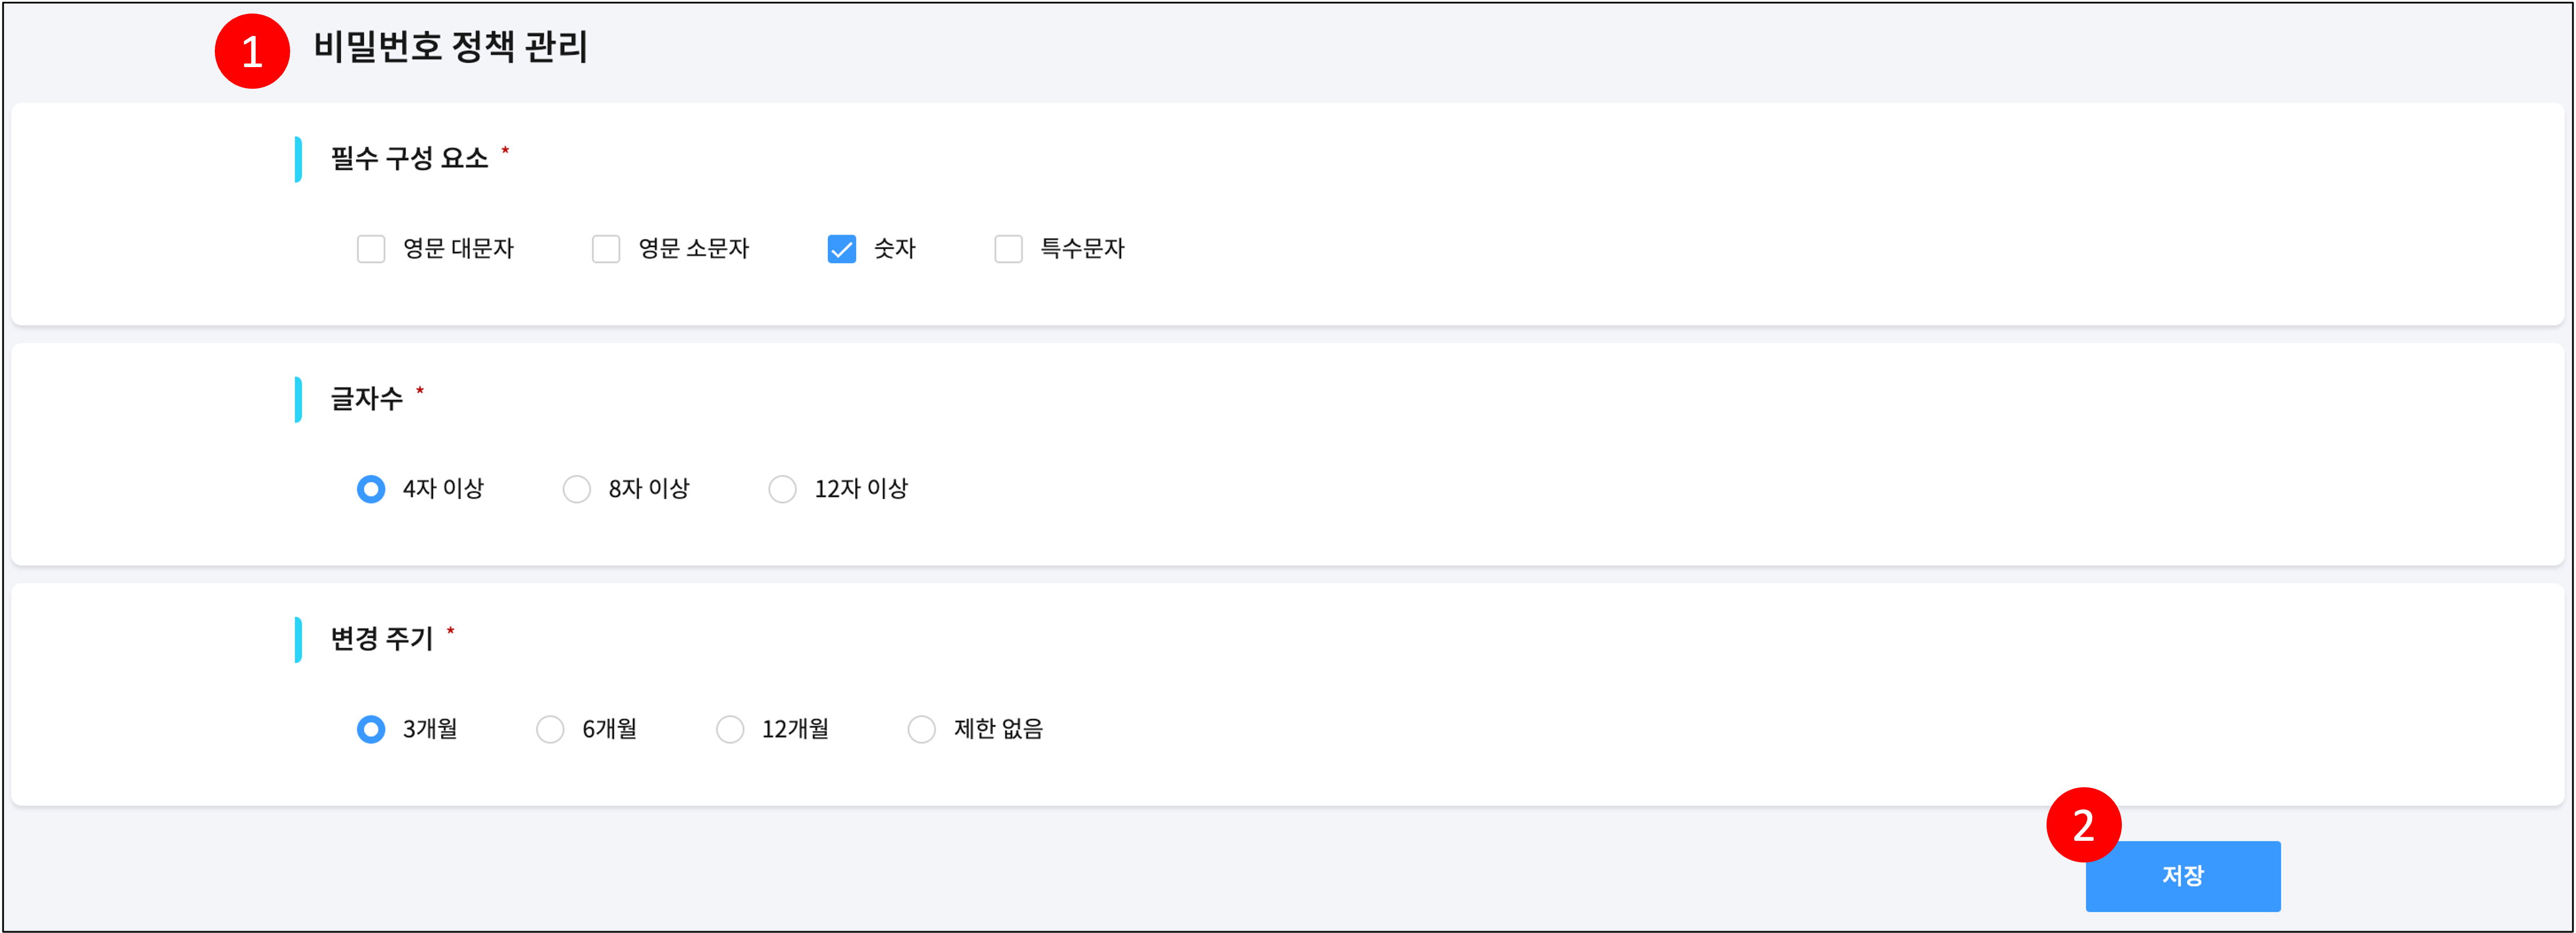Select the 제한 없음 option
Image resolution: width=2576 pixels, height=933 pixels.
coord(921,729)
